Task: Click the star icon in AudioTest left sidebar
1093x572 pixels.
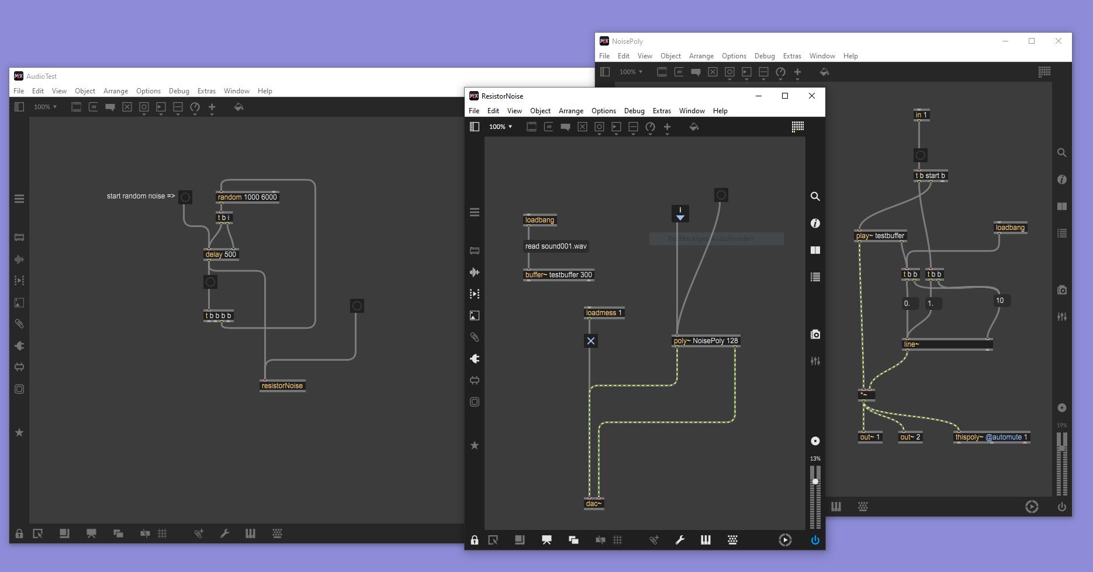Action: 19,433
